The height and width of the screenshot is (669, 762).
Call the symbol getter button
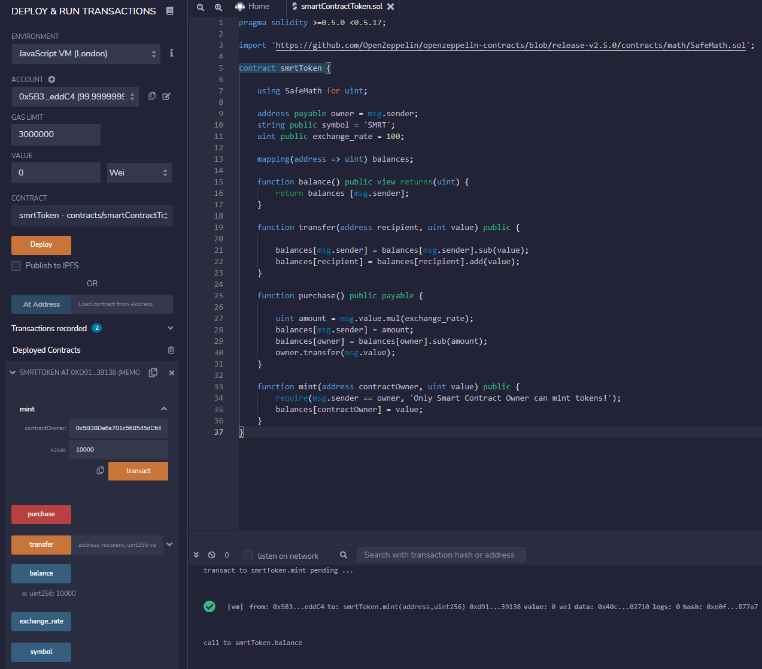point(41,652)
